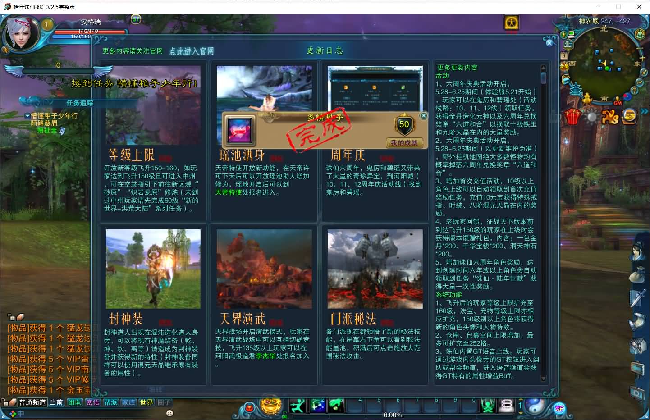The height and width of the screenshot is (420, 650).
Task: Click the coin treasure icon below the minimap
Action: click(628, 117)
